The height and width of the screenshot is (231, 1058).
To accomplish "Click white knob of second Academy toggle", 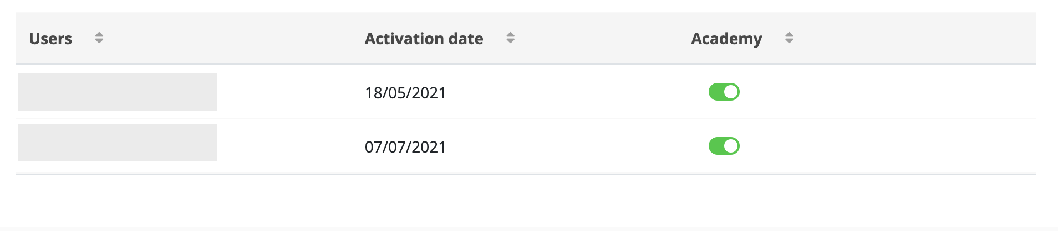I will [x=731, y=146].
